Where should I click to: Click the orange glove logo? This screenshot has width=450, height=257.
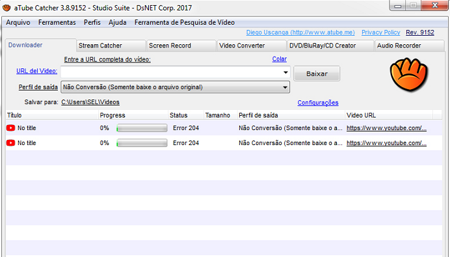point(408,74)
